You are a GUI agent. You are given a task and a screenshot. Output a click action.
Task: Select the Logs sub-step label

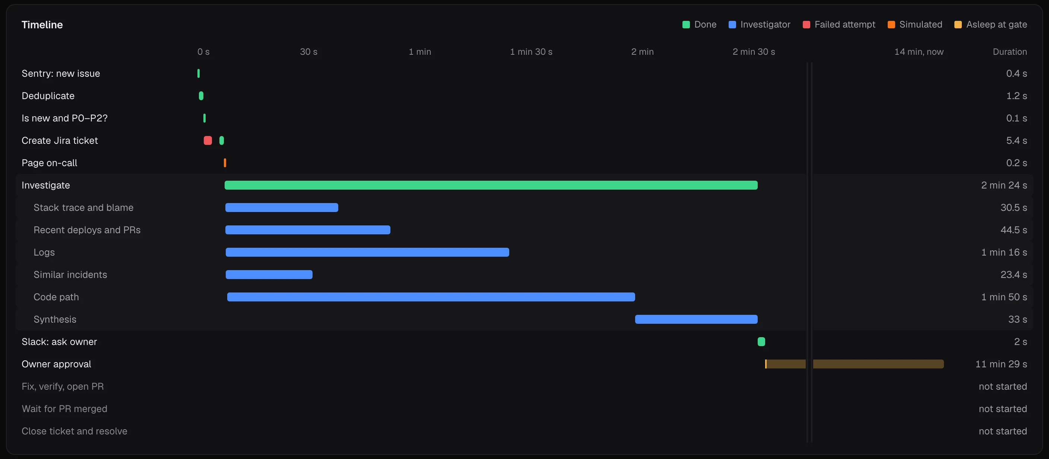[44, 252]
